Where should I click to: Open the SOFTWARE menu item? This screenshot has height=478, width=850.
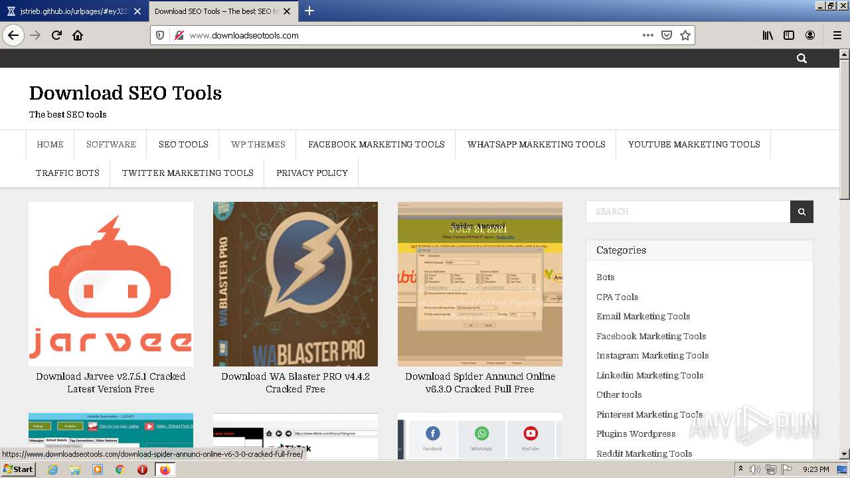click(111, 144)
